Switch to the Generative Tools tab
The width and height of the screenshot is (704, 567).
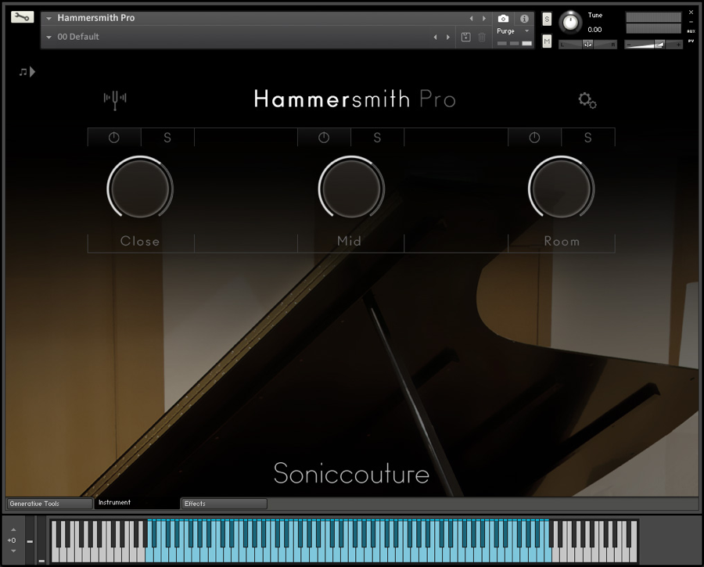pyautogui.click(x=49, y=504)
